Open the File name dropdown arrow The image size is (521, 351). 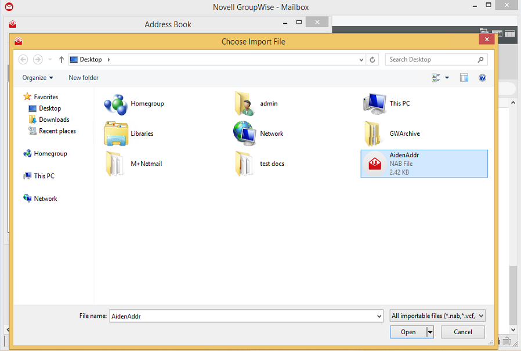pos(379,316)
